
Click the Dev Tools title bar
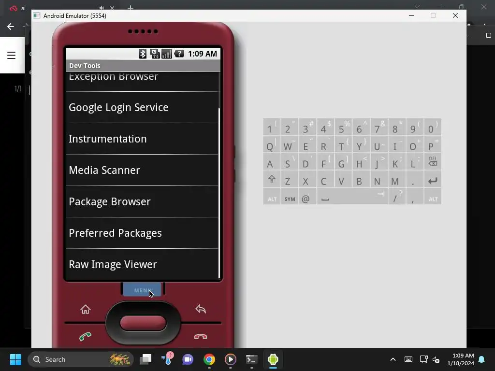click(143, 66)
